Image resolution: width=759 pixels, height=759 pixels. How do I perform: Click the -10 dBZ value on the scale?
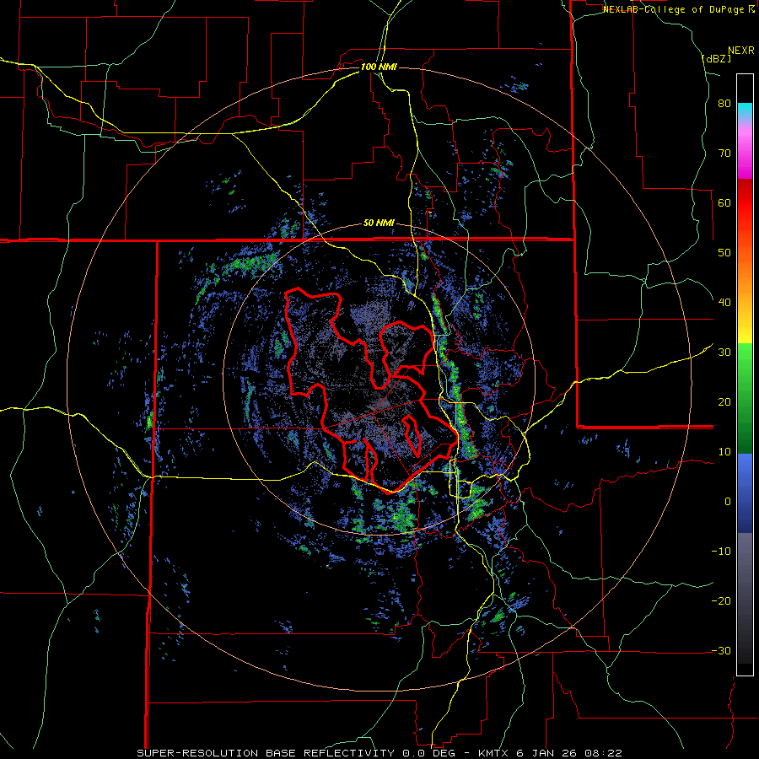coord(721,552)
